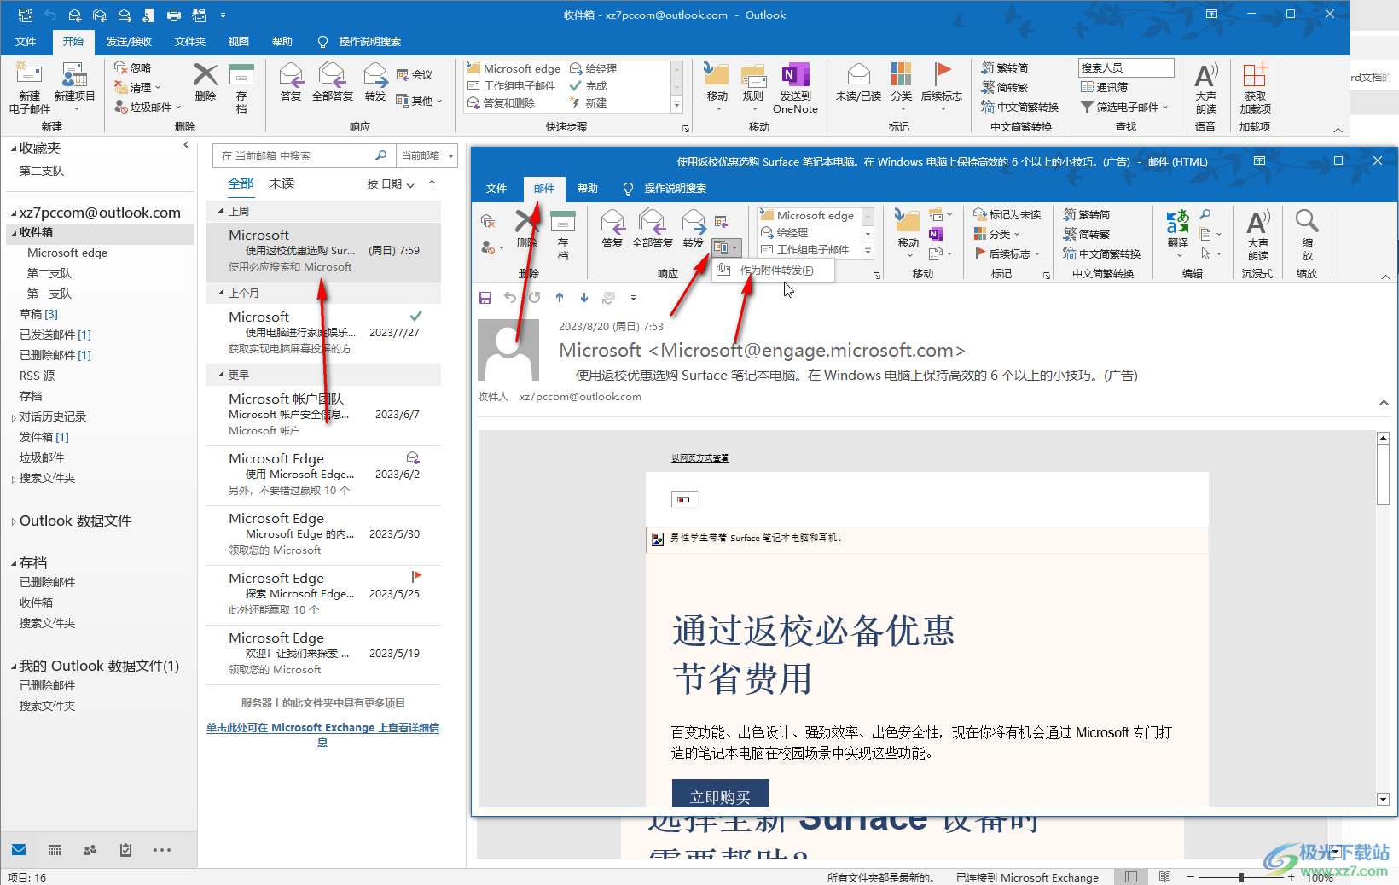Click Meeting button in main ribbon Respond group

pos(415,74)
